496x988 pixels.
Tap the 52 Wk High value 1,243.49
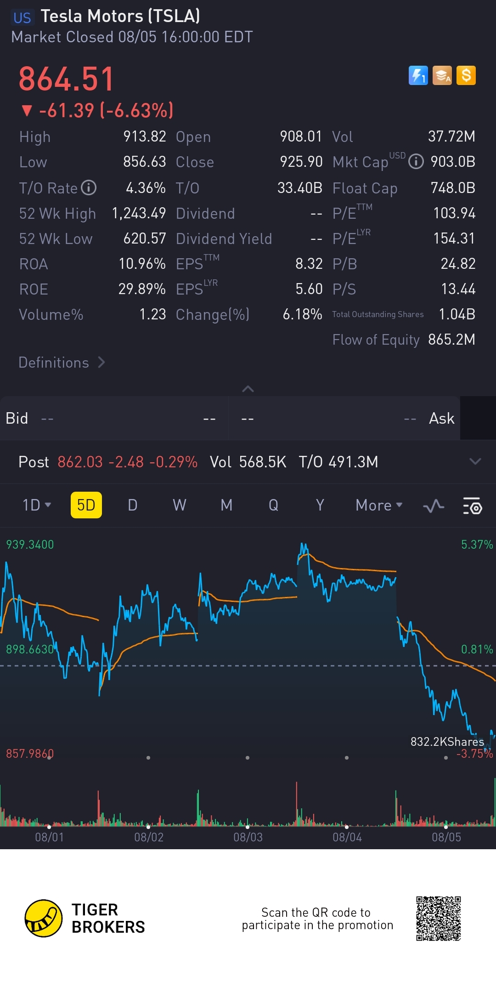coord(139,213)
